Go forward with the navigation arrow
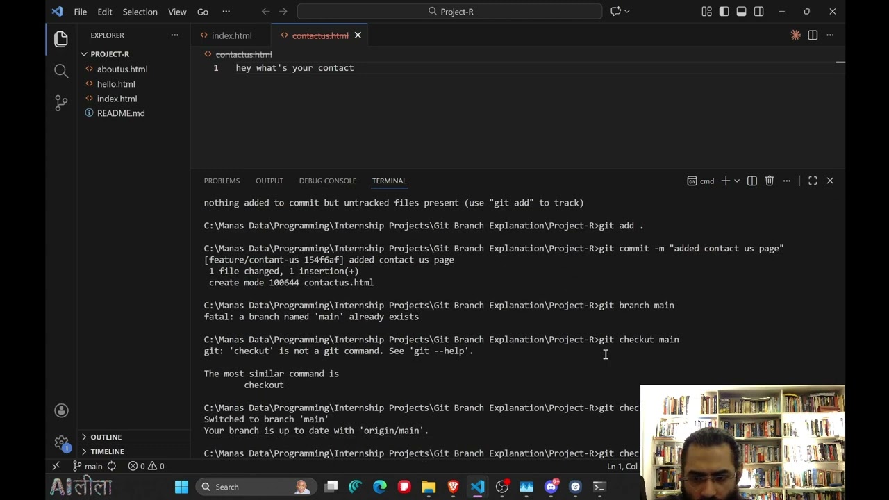Screen dimensions: 889x500 coord(283,11)
